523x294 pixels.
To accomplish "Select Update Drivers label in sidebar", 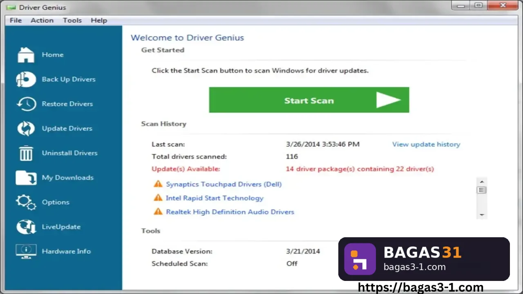I will (x=67, y=128).
